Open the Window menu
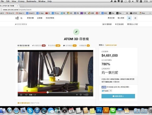This screenshot has width=152, height=115. [42, 1]
